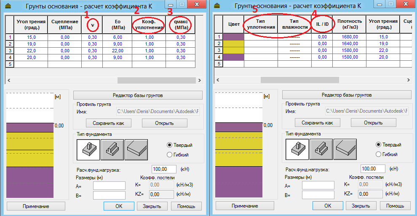Select the slab foundation icon in left dialog

coord(136,149)
